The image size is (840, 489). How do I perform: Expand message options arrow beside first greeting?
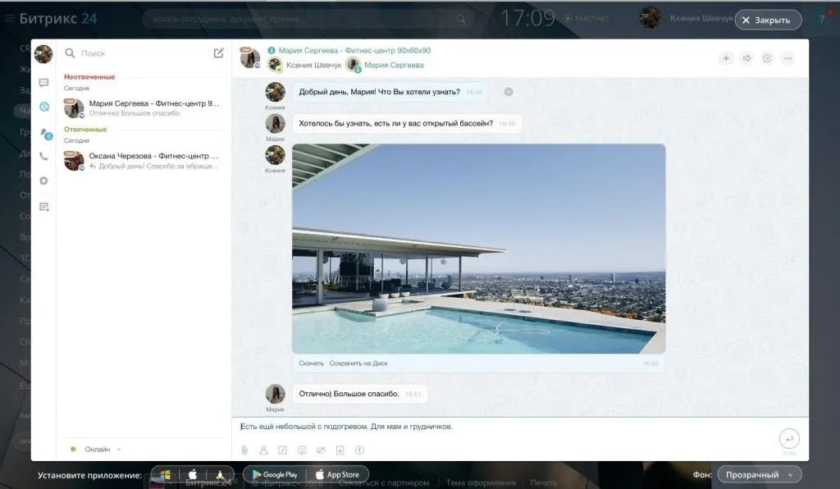509,92
